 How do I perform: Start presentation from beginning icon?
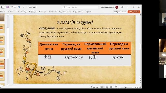tap(12, 7)
